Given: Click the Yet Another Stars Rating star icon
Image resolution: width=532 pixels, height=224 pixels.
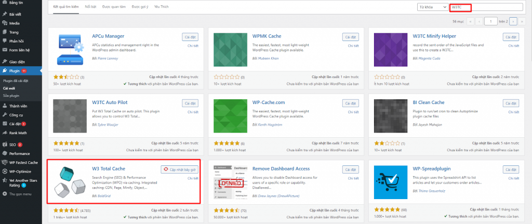Looking at the screenshot, I should (5, 180).
